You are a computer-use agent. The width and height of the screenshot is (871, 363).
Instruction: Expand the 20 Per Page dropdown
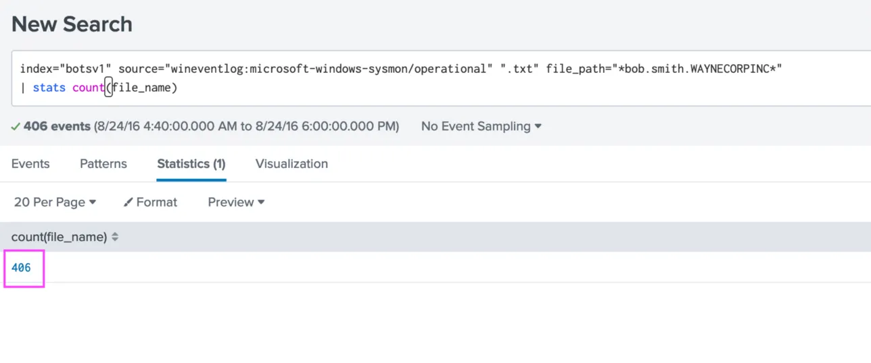pyautogui.click(x=55, y=202)
